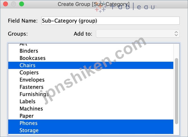This screenshot has height=137, width=188.
Task: Select Bookcases in the list
Action: point(91,58)
